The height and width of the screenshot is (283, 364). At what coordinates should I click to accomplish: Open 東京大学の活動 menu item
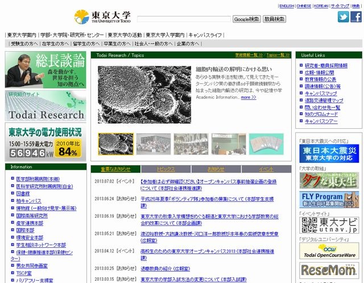125,35
